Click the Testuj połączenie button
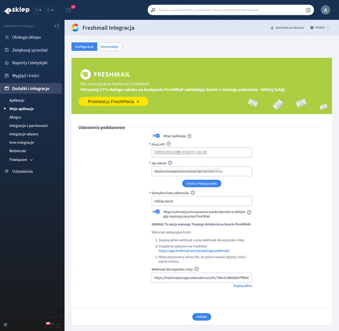 (x=202, y=184)
